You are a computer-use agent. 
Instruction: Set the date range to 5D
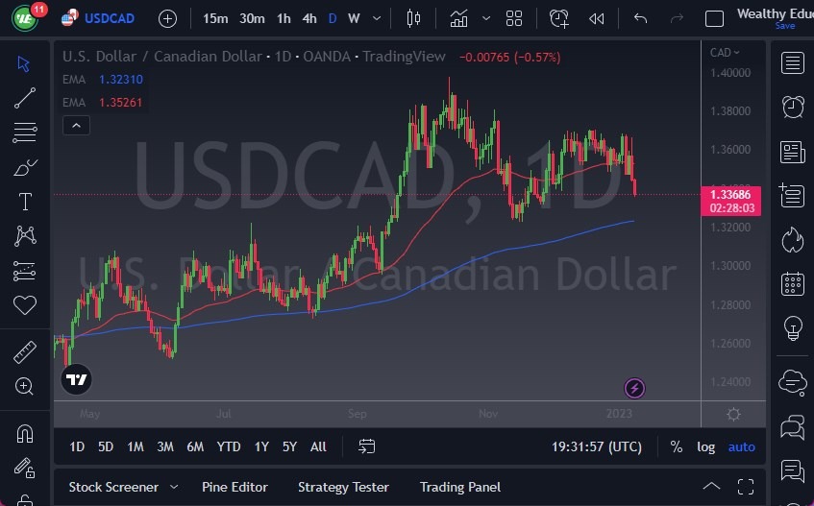coord(106,446)
